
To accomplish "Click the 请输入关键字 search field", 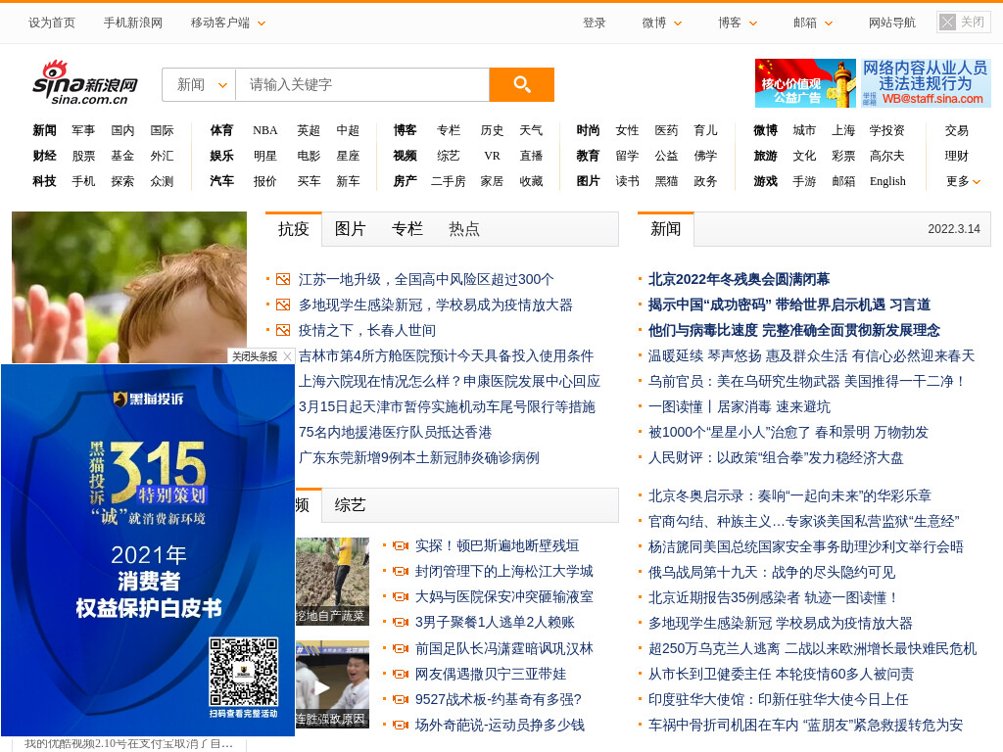I will point(362,84).
